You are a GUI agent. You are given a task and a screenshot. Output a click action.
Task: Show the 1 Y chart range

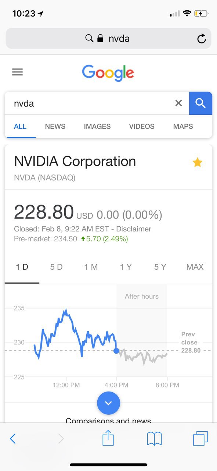pyautogui.click(x=126, y=267)
